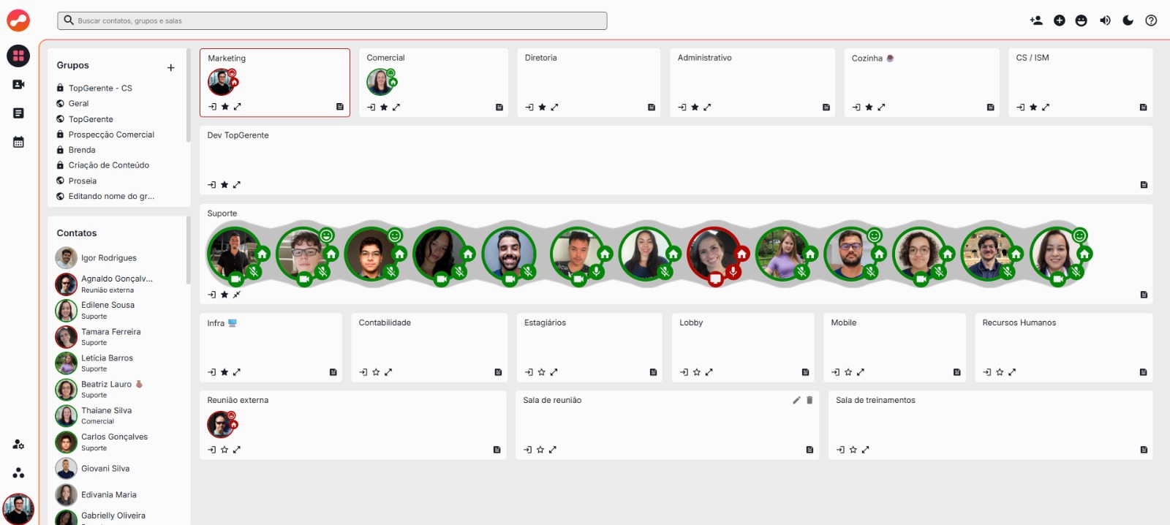Open the help question mark icon
Viewport: 1170px width, 525px height.
1151,20
